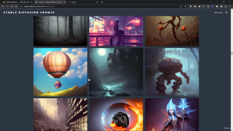Open a new browser tab
Image resolution: width=233 pixels, height=131 pixels.
[102, 2]
